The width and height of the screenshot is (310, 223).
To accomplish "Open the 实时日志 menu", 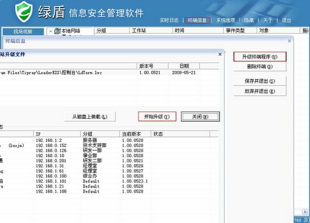I will click(x=169, y=20).
